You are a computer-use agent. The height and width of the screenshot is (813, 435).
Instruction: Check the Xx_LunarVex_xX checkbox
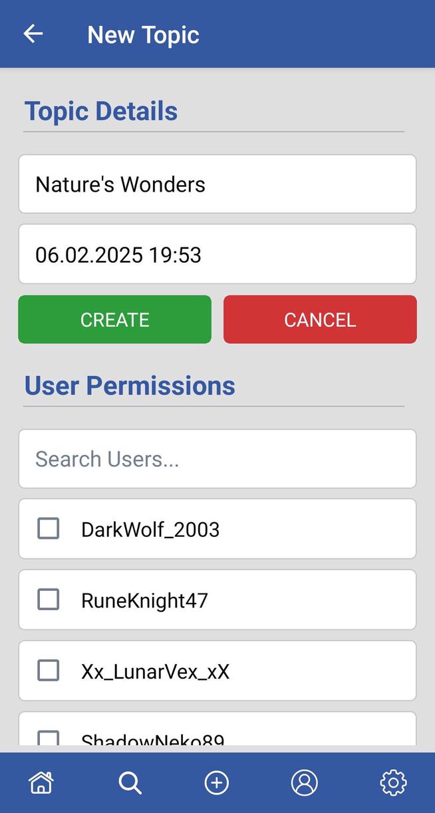coord(48,671)
